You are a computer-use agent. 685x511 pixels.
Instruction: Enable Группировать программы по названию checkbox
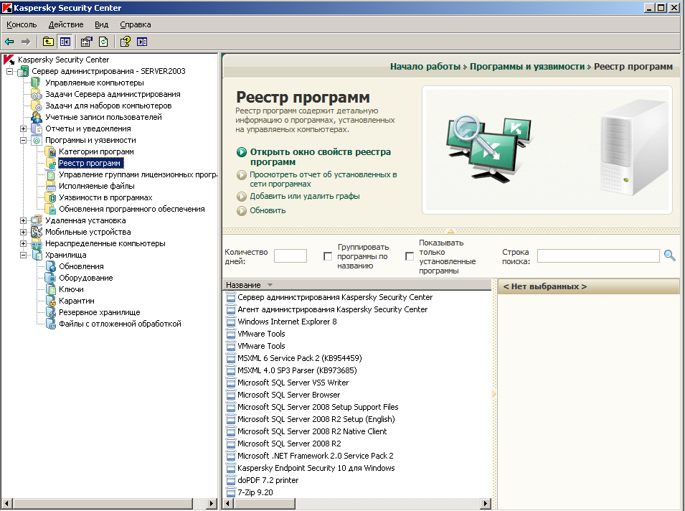click(328, 256)
